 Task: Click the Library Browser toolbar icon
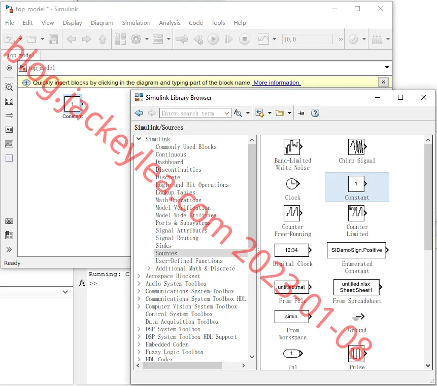[x=120, y=39]
